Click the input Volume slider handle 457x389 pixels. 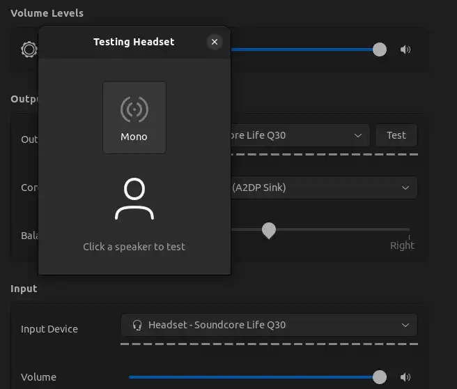point(380,377)
